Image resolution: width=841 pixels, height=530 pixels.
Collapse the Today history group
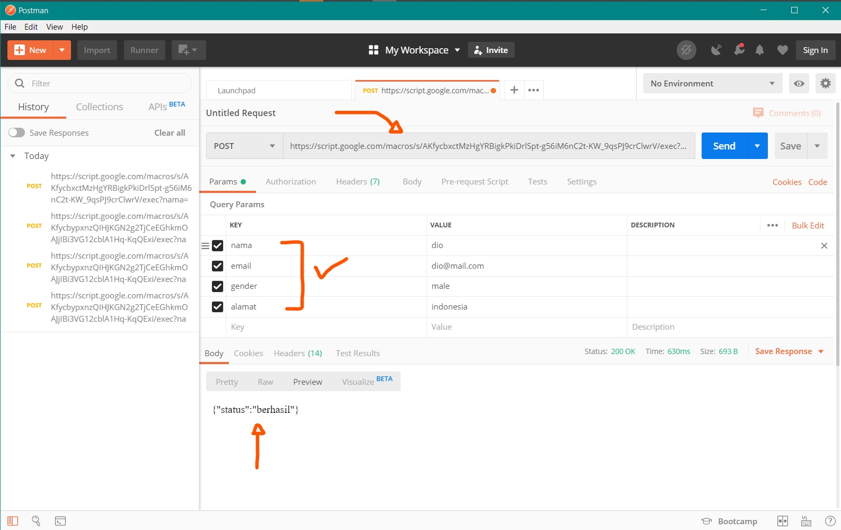[13, 156]
